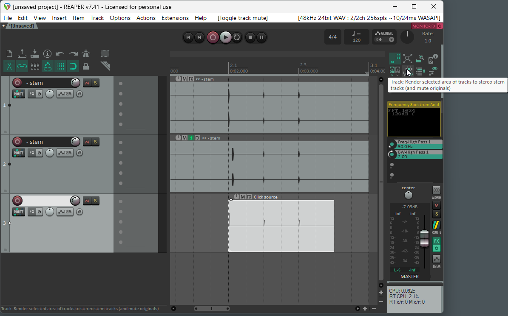The image size is (508, 316).
Task: Click the undo arrow in the toolbar
Action: pos(60,53)
